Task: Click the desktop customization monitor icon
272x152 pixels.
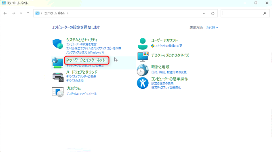Action: pos(143,56)
